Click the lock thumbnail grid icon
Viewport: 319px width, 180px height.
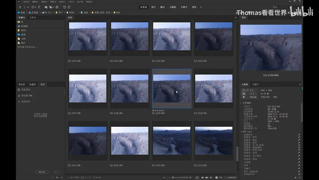pos(197,177)
